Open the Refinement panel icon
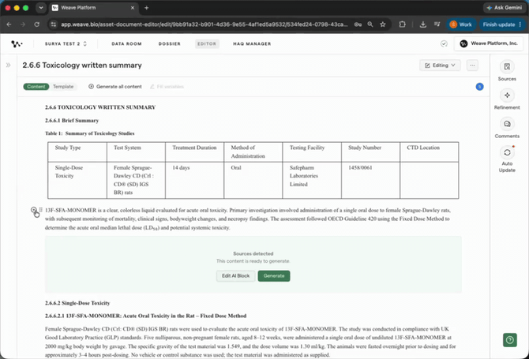 (x=507, y=95)
